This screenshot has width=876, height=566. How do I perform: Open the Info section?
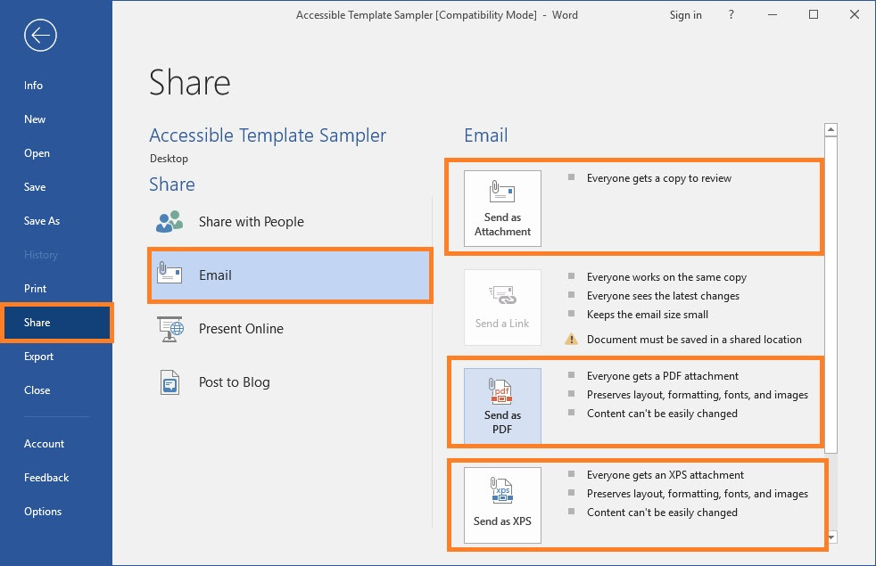pyautogui.click(x=33, y=85)
